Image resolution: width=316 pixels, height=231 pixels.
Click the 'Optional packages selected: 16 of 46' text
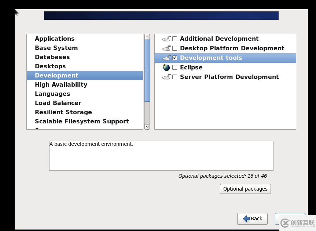pyautogui.click(x=223, y=176)
